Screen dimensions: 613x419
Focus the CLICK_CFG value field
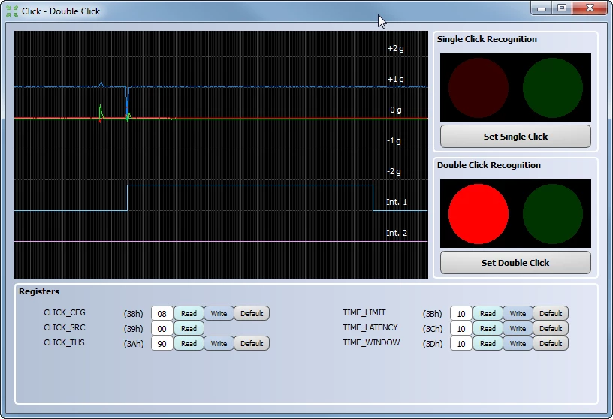[162, 313]
